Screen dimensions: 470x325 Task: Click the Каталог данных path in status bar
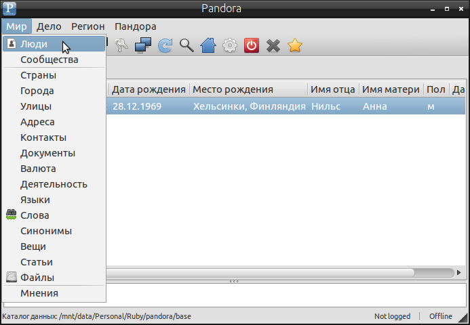96,316
